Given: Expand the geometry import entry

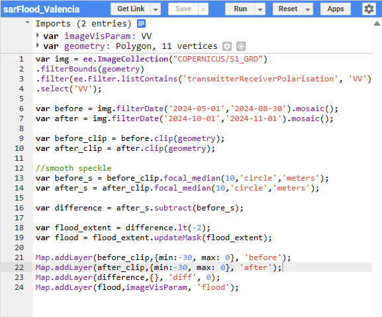Looking at the screenshot, I should click(38, 45).
